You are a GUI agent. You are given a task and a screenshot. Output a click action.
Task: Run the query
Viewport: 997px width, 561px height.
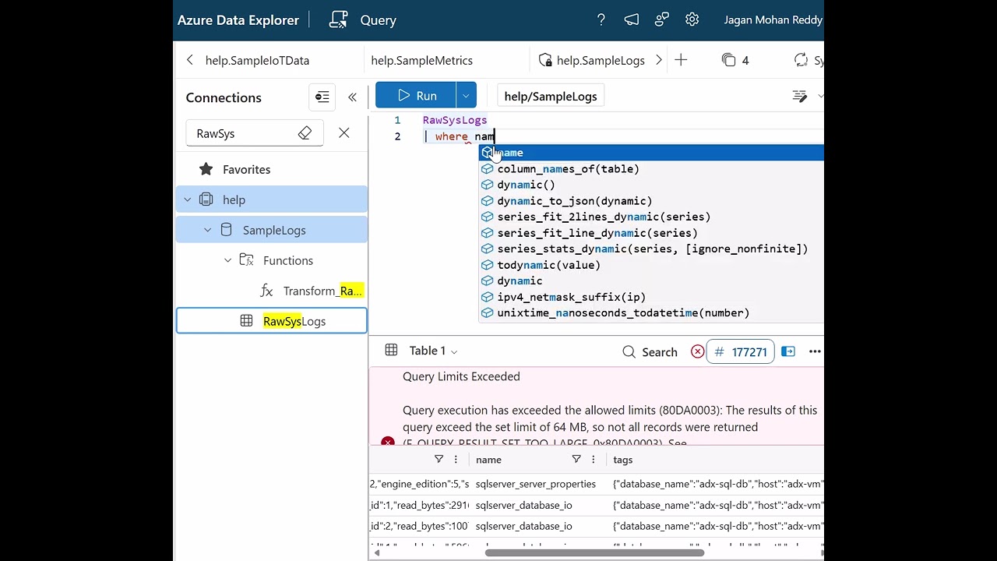tap(416, 95)
